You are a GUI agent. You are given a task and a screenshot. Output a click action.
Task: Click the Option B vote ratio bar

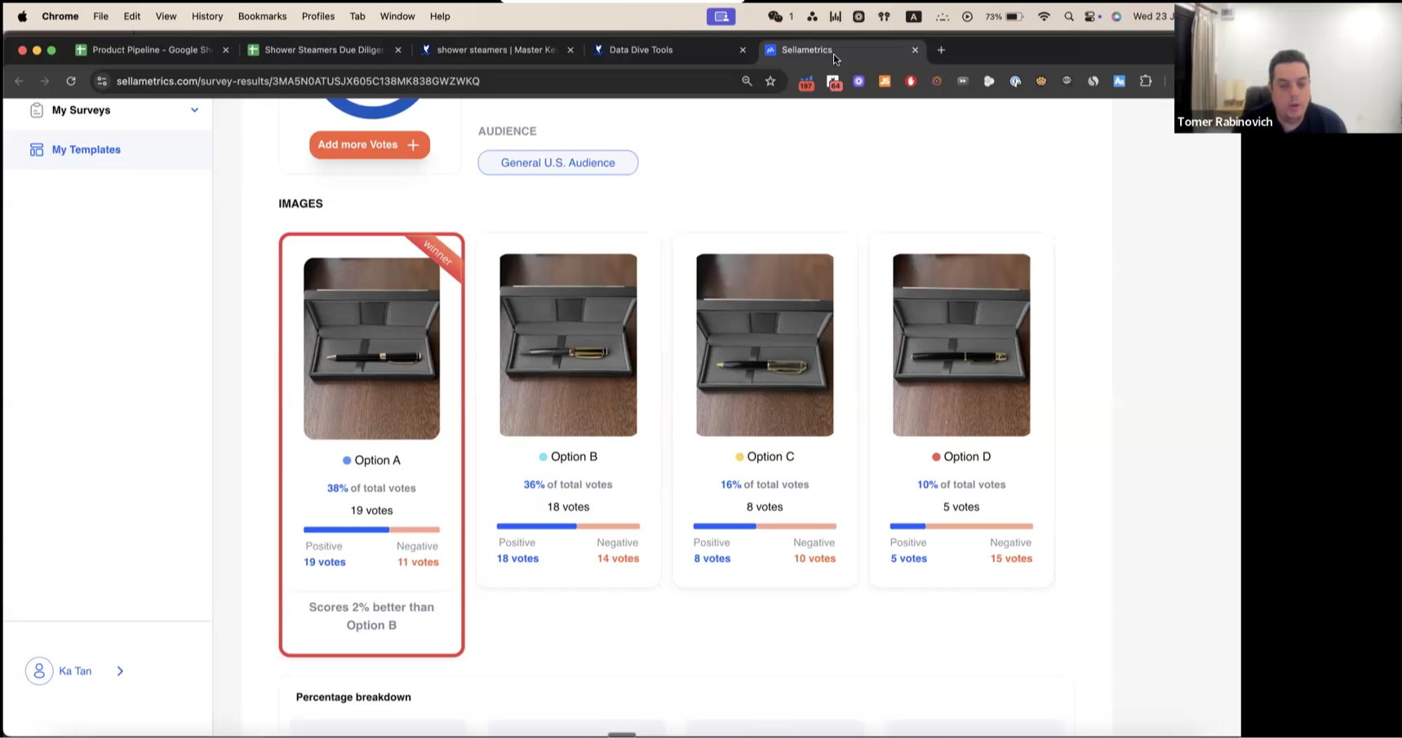point(568,526)
